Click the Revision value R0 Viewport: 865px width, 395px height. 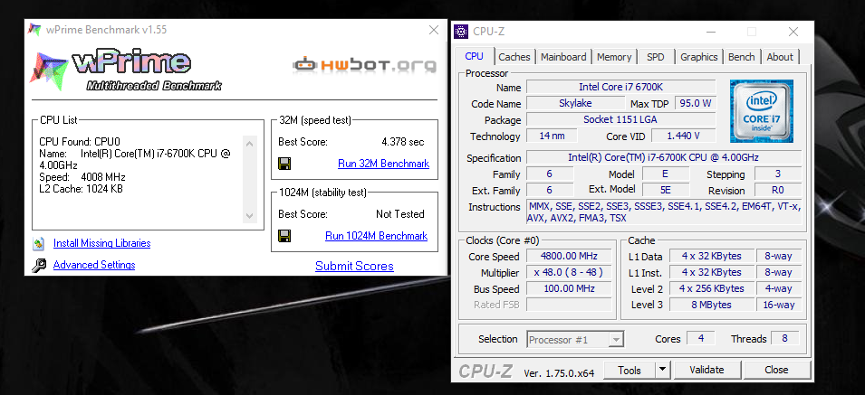[x=778, y=191]
